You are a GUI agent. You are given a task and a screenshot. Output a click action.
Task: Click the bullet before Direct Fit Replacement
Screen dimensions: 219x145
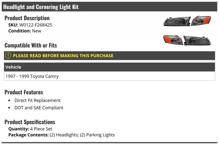tap(9, 100)
